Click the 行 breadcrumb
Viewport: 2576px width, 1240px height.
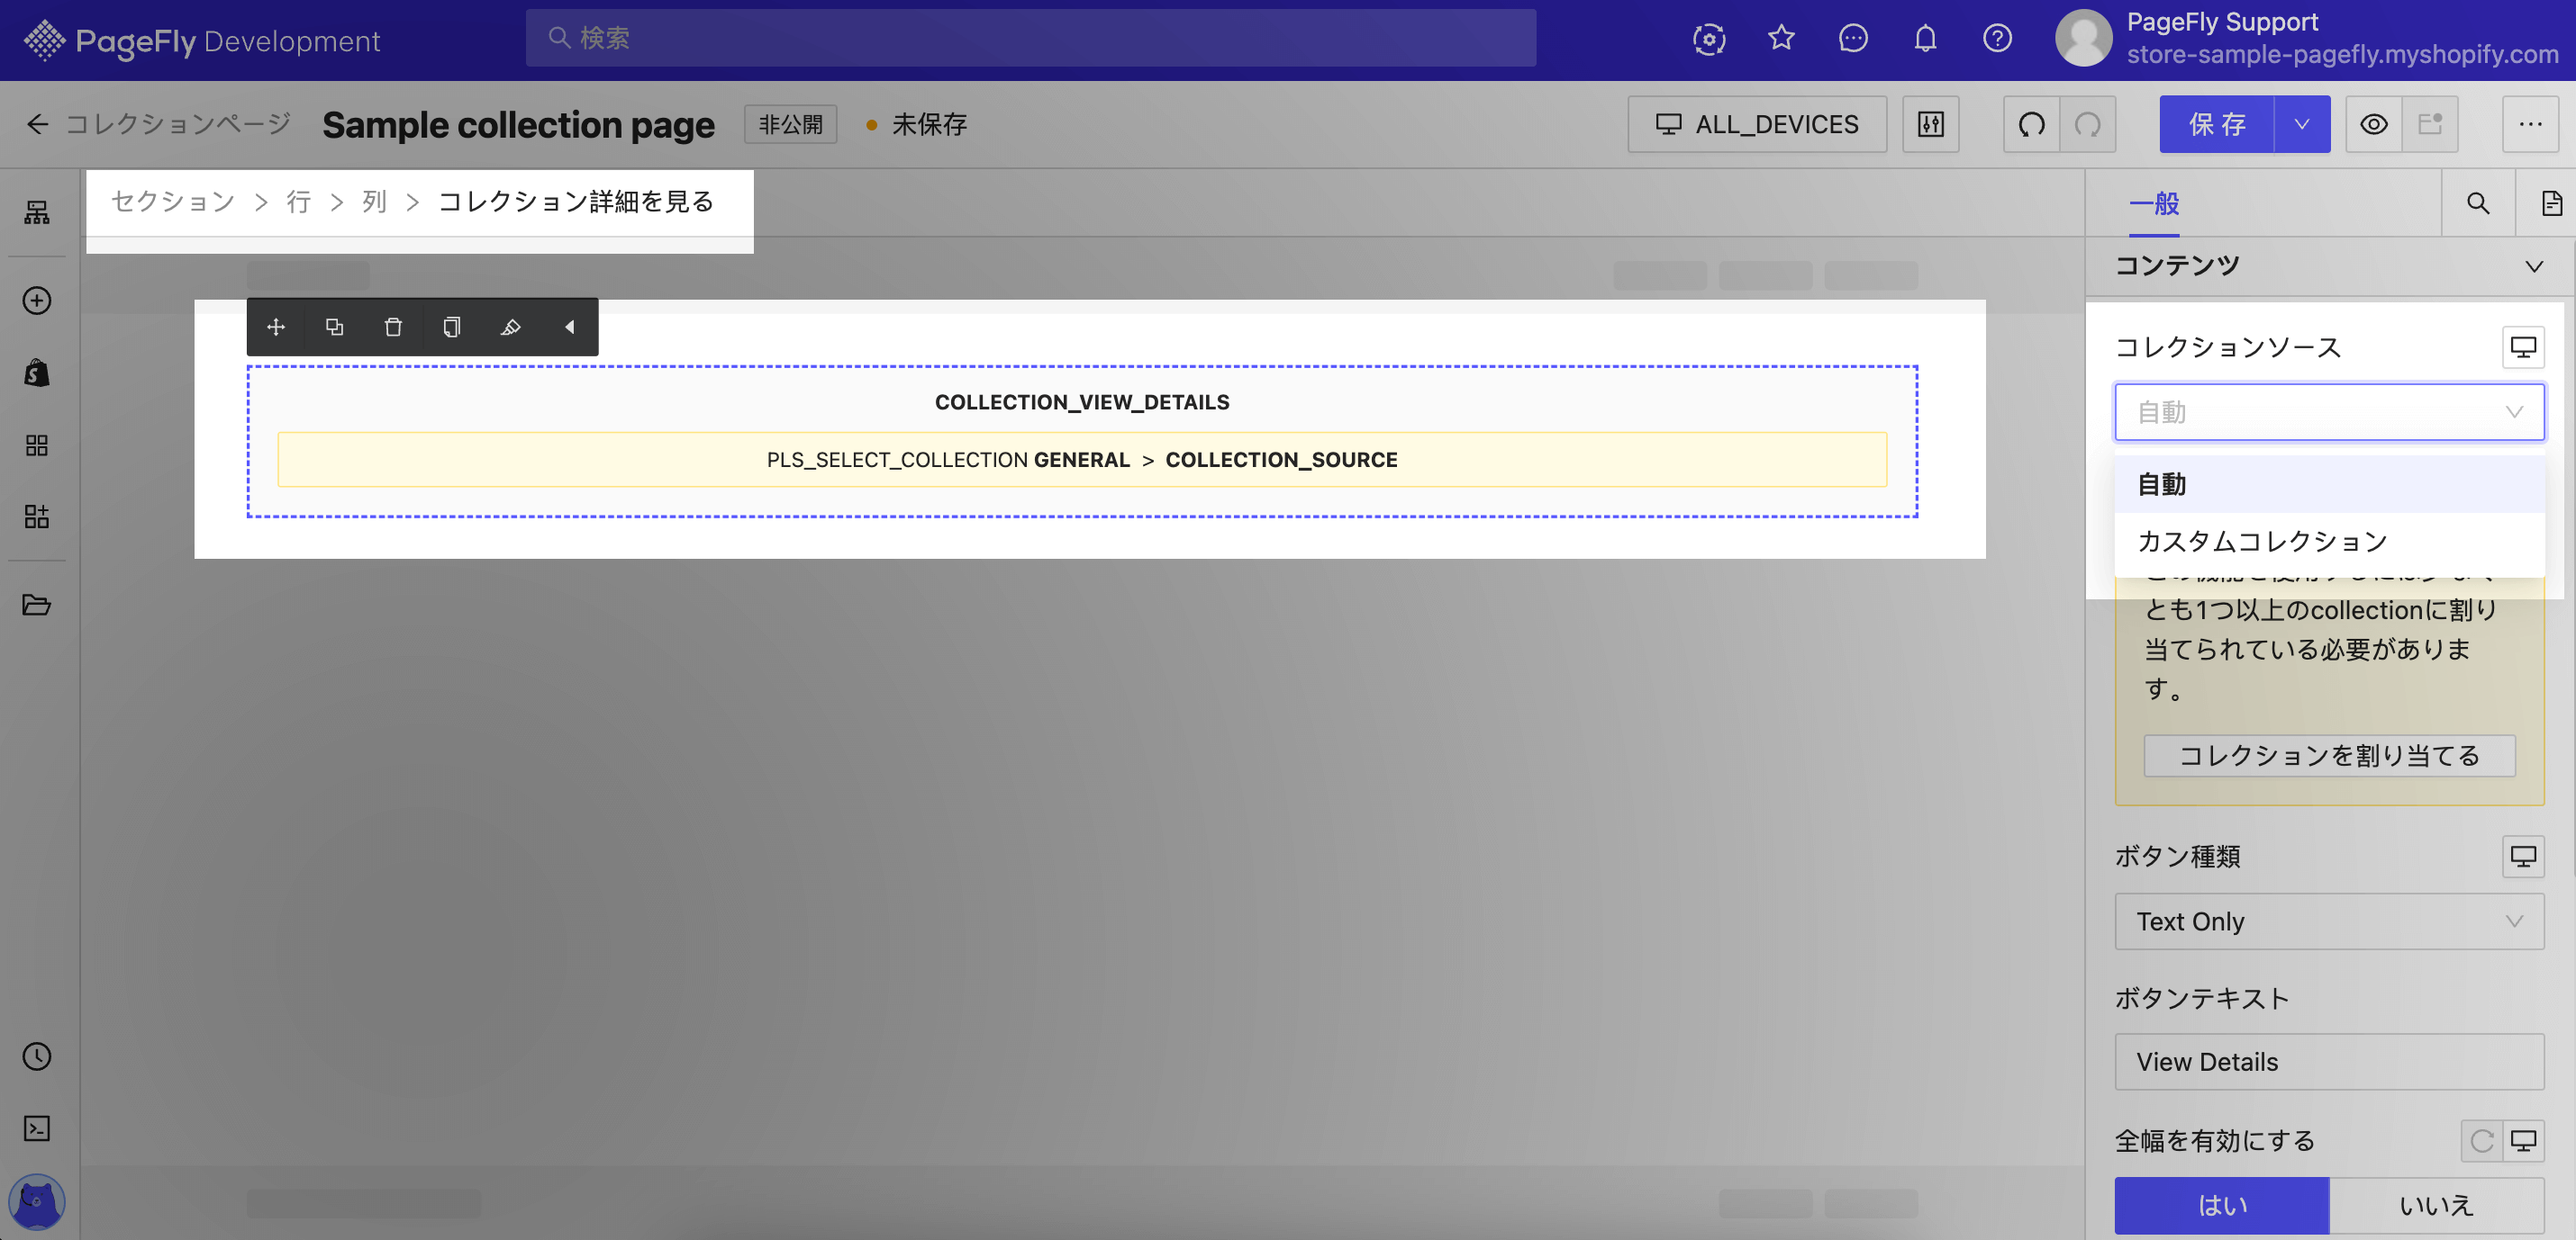click(299, 202)
